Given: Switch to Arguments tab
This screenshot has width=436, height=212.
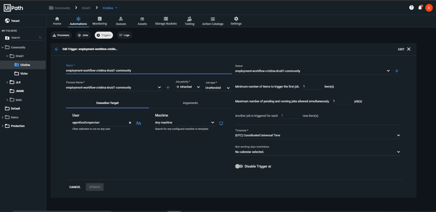Looking at the screenshot, I should click(190, 103).
